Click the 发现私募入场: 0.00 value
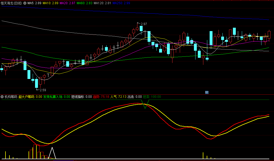 [57, 97]
